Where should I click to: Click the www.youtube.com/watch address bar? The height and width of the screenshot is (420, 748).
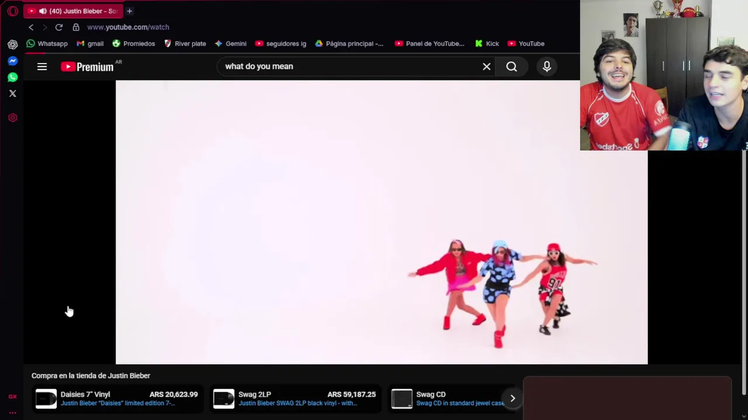(x=128, y=27)
